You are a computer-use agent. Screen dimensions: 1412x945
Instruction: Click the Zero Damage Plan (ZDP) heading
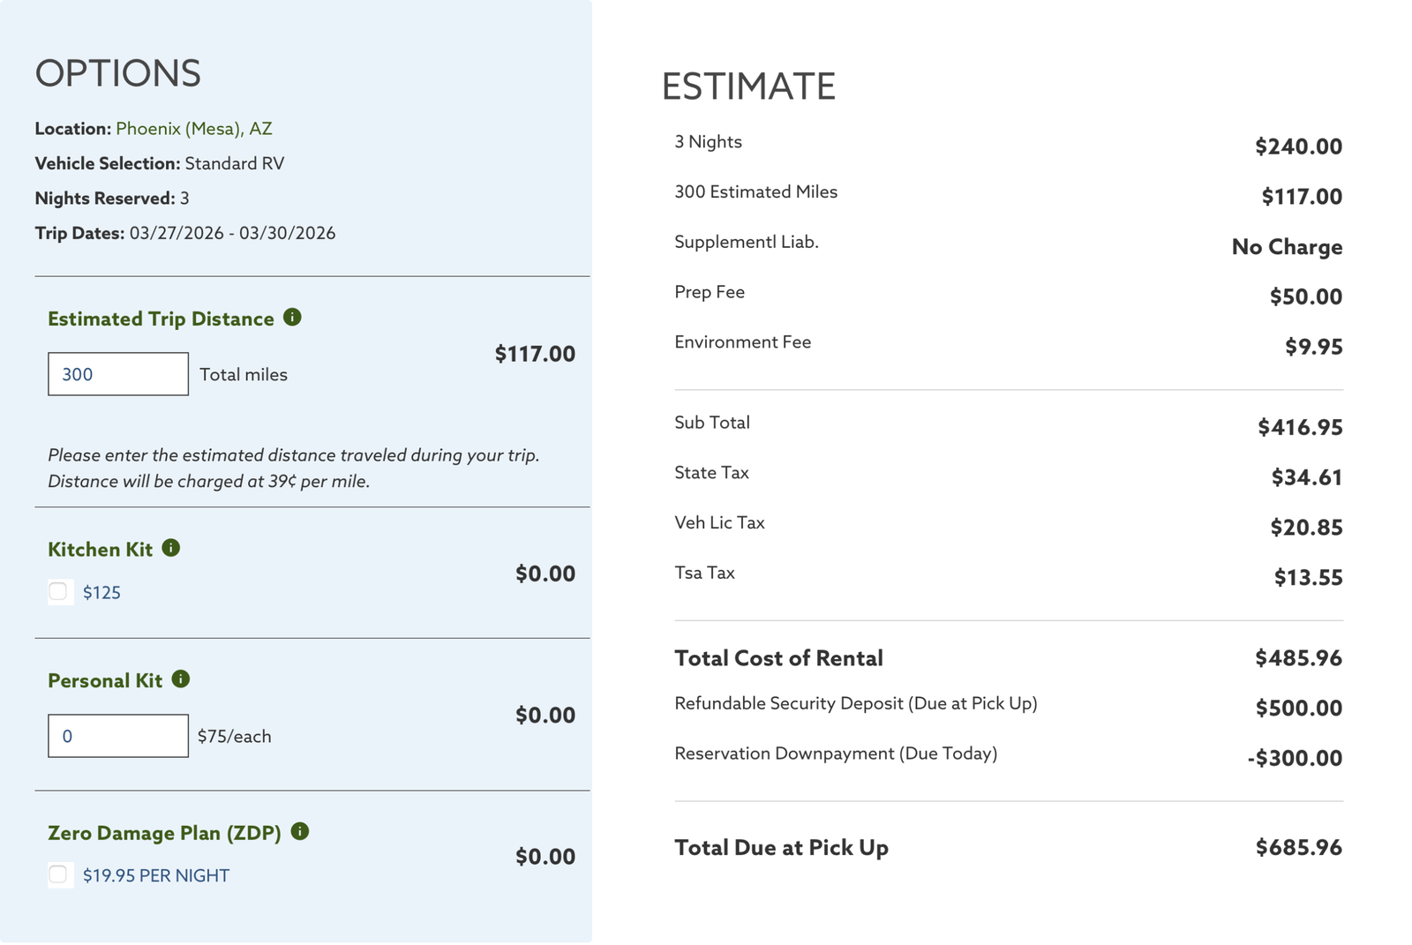164,833
